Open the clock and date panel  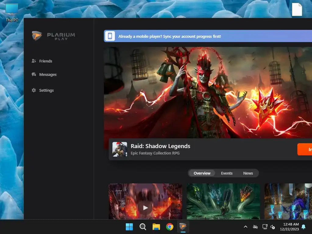[x=289, y=227]
